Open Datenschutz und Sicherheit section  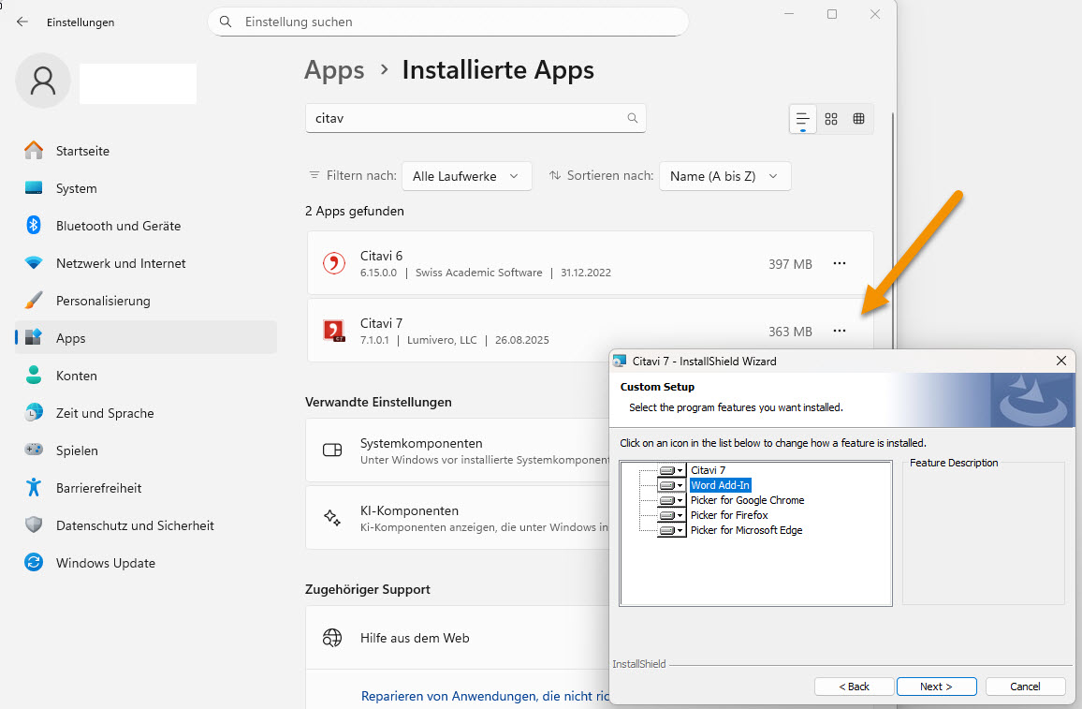pos(135,525)
